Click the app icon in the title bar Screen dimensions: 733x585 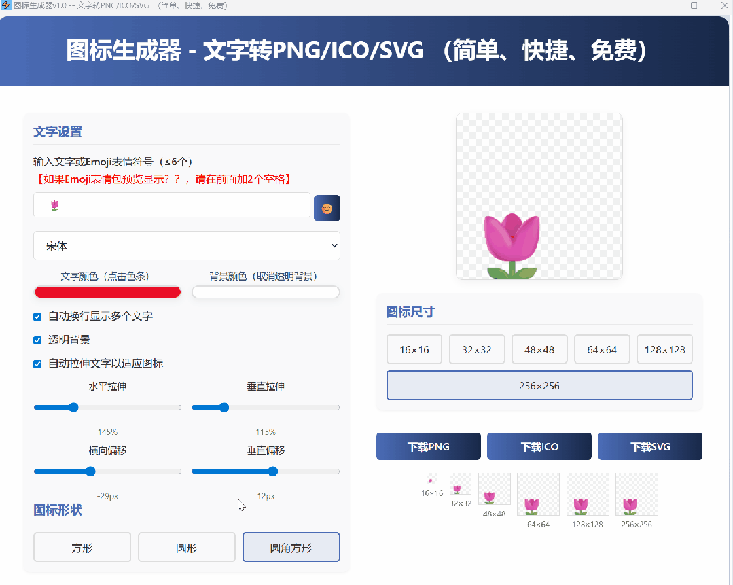pyautogui.click(x=5, y=5)
